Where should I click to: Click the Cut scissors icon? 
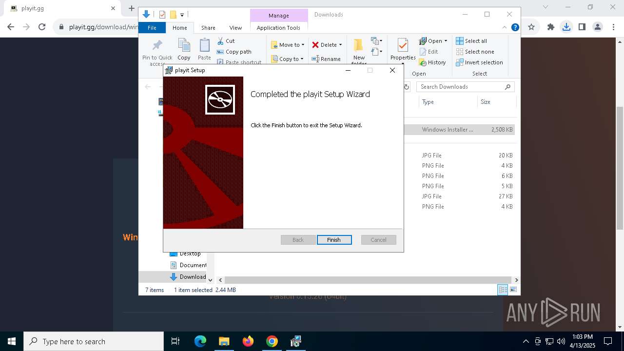coord(220,41)
